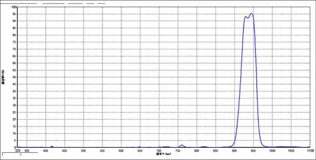Click the 50 label on the y-axis
316x160 pixels.
pos(15,77)
